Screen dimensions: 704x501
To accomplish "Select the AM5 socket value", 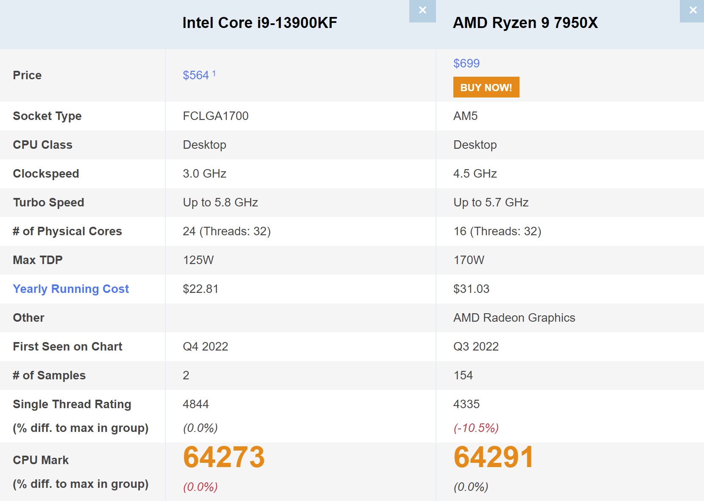I will pyautogui.click(x=465, y=116).
